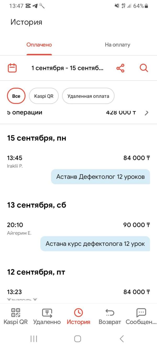Switch to the Оплачено tab
This screenshot has width=157, height=349.
click(39, 45)
